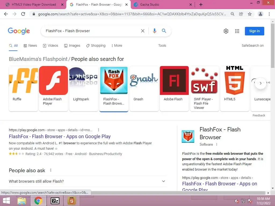Open the zoom magnifier in address bar
This screenshot has width=275, height=206.
pos(233,14)
